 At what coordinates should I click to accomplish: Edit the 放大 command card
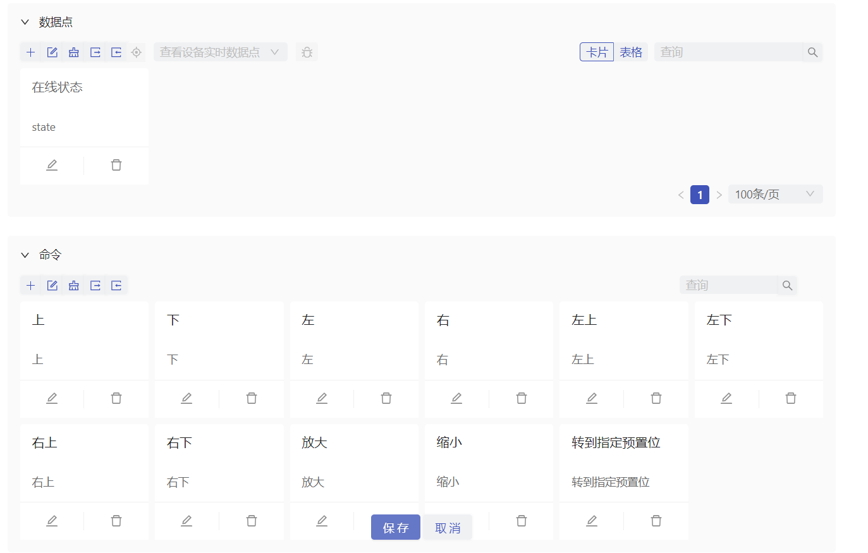pos(322,521)
